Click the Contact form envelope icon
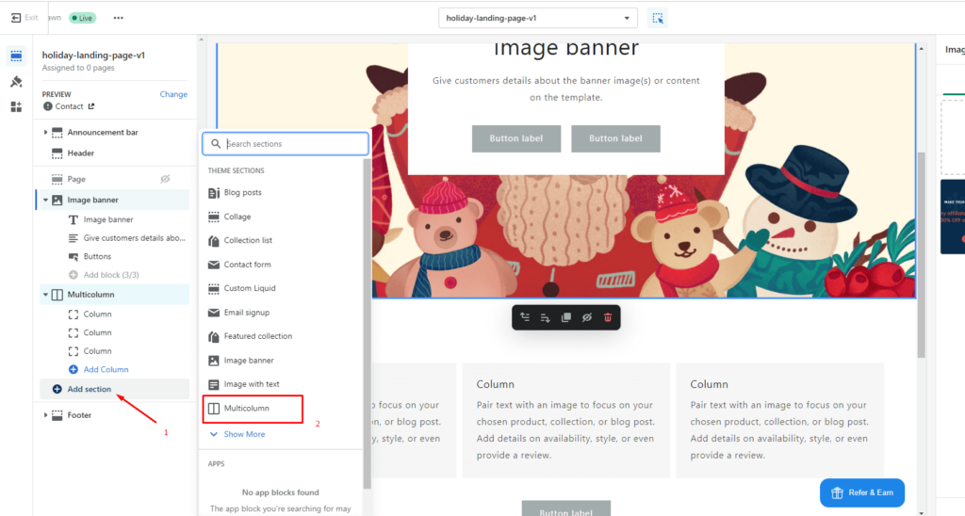The height and width of the screenshot is (516, 965). click(x=214, y=265)
